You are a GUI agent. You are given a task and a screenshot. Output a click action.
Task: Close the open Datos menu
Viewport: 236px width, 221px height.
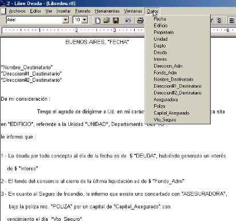point(152,11)
